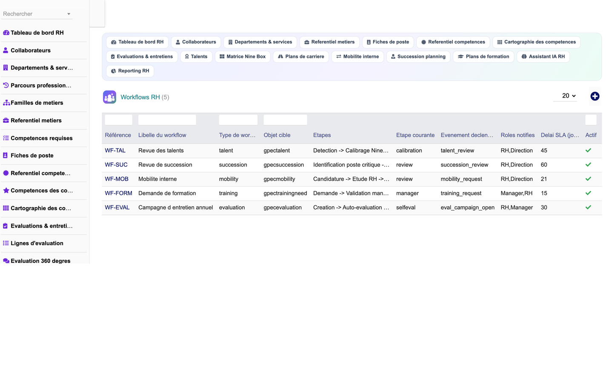Click the 'gpectrainingneed' cell
The image size is (615, 381).
(285, 193)
